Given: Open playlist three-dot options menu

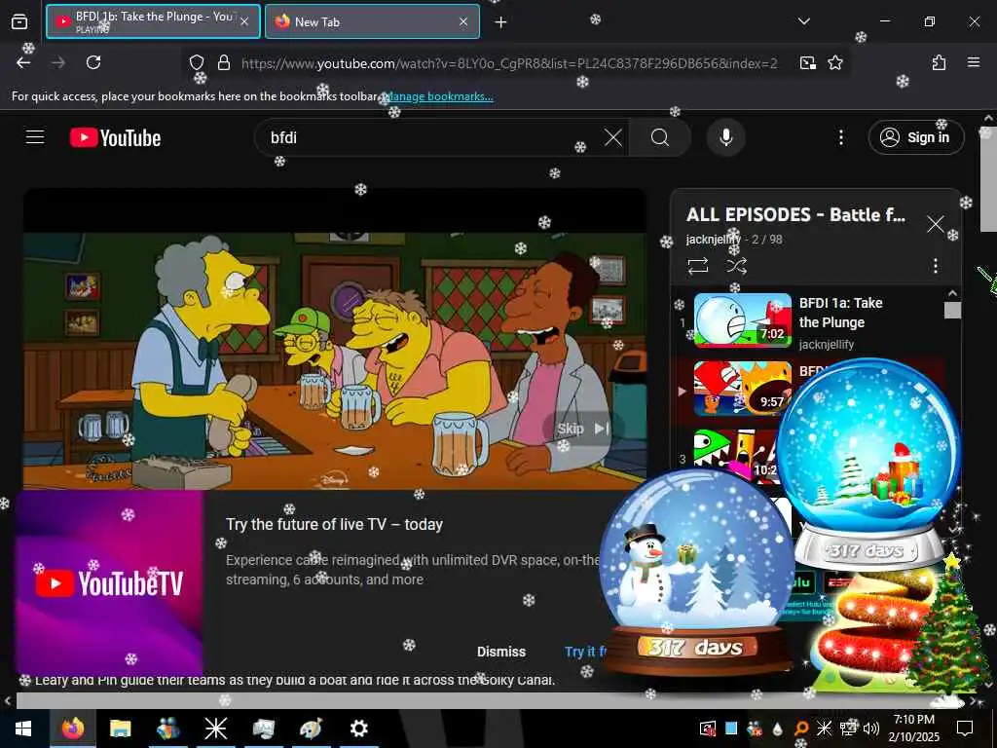Looking at the screenshot, I should tap(936, 265).
